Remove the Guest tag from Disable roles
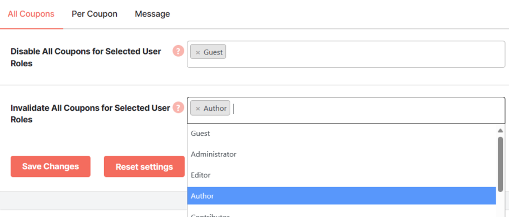The width and height of the screenshot is (509, 217). tap(197, 52)
